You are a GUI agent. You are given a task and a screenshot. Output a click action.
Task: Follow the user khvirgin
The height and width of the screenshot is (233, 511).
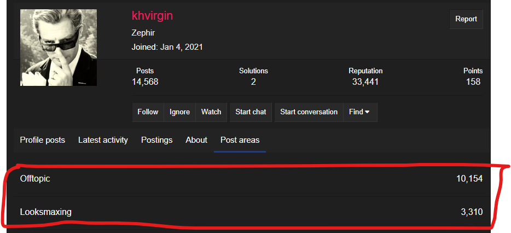[x=148, y=112]
